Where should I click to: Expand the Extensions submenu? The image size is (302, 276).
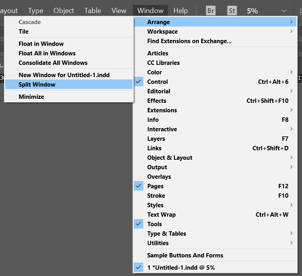pos(215,110)
